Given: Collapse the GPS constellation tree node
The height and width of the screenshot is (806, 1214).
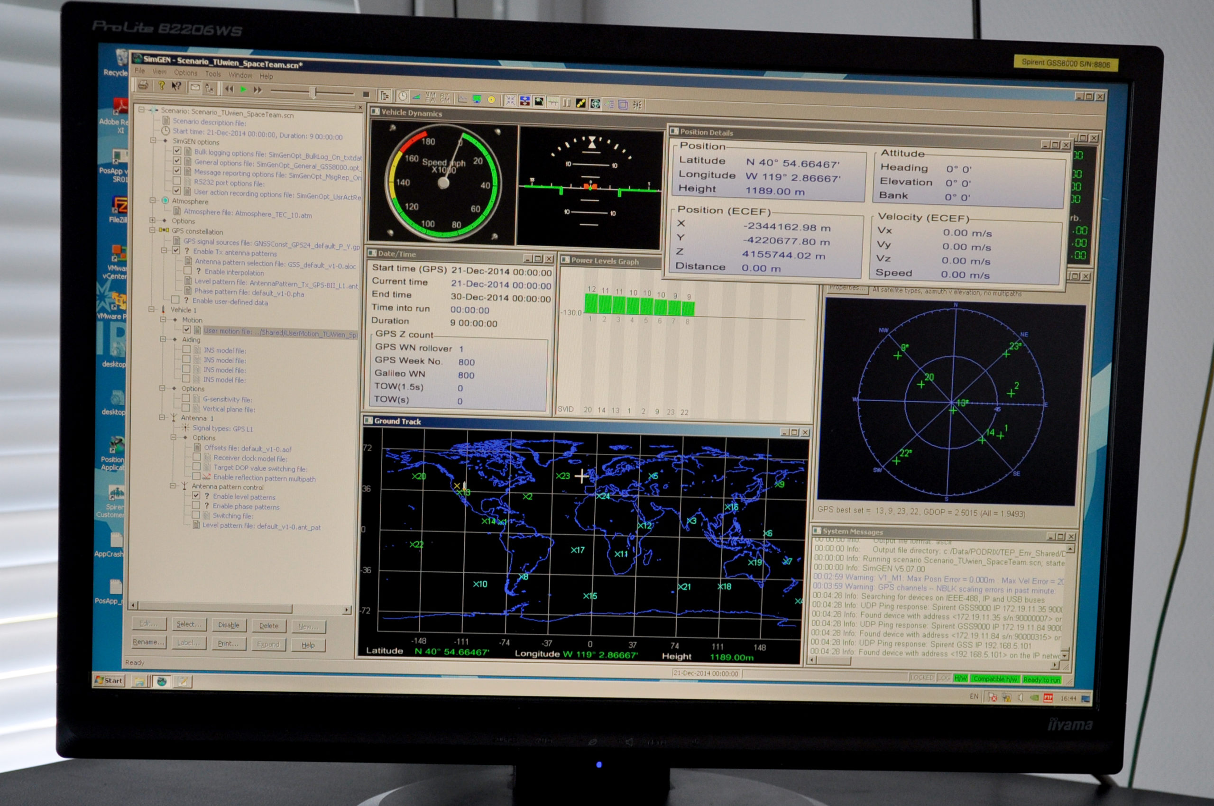Looking at the screenshot, I should [x=153, y=230].
